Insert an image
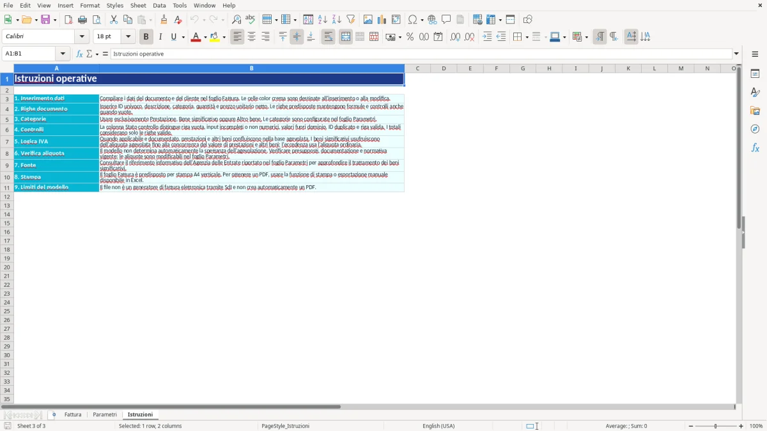This screenshot has width=767, height=431. 368,20
